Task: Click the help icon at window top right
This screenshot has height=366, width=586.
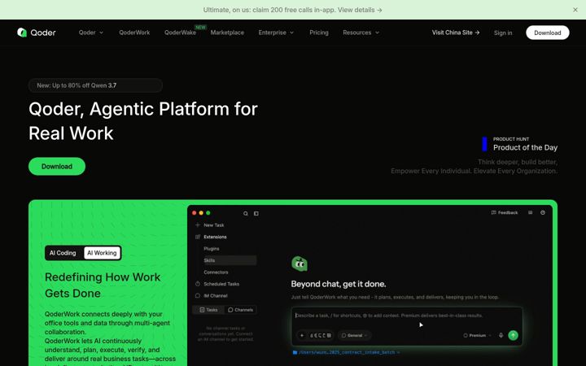Action: coord(543,212)
